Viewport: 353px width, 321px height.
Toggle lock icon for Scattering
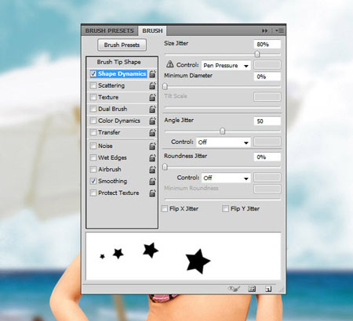[152, 86]
